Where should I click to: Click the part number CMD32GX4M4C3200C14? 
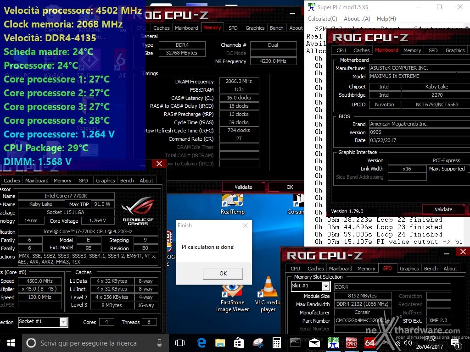[x=363, y=320]
